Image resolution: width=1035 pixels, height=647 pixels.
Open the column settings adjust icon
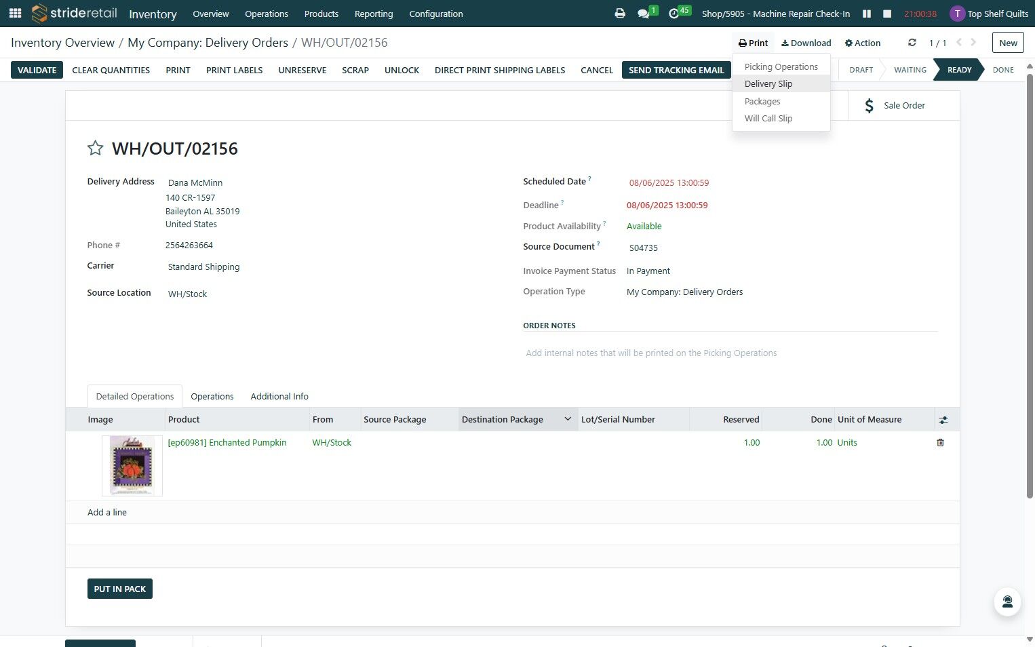pos(943,420)
